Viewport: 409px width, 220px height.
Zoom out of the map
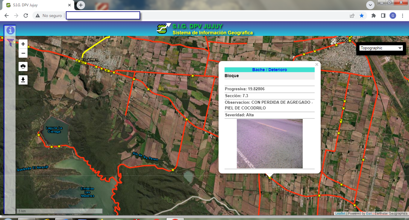pos(23,53)
